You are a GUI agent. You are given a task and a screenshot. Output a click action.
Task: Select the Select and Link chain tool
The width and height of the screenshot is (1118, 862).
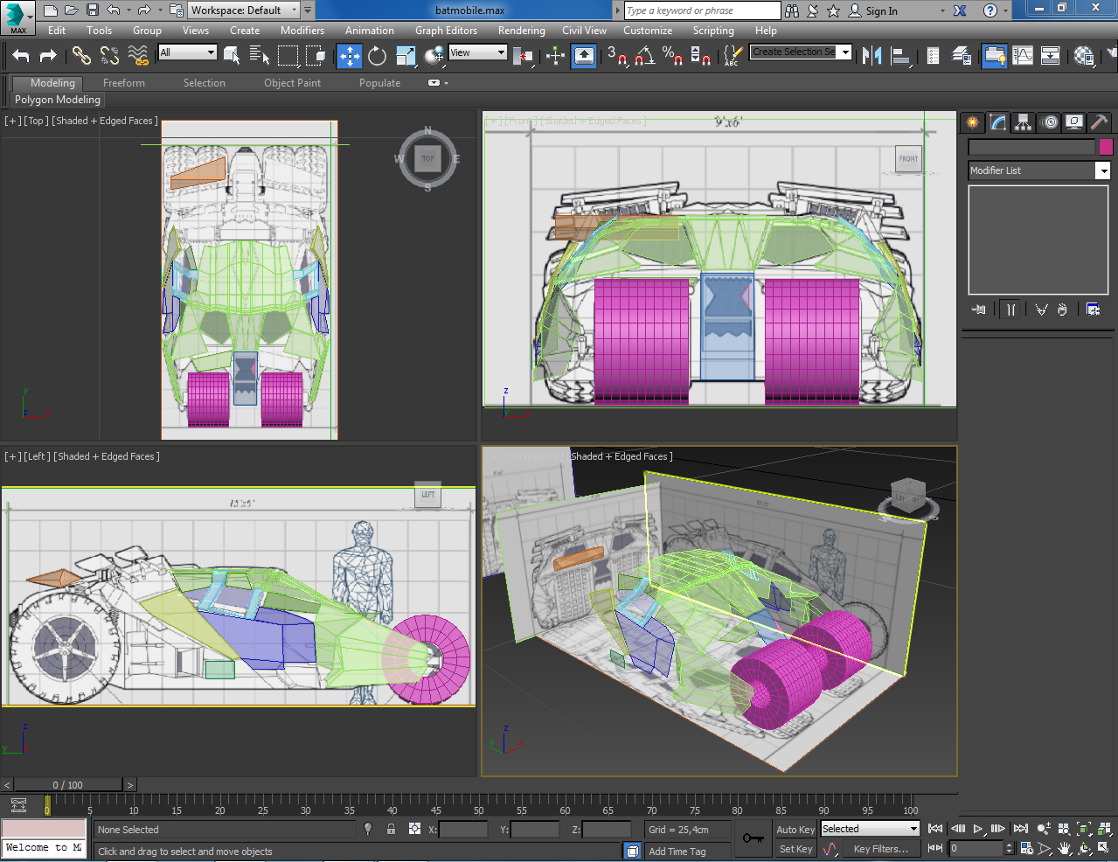81,56
